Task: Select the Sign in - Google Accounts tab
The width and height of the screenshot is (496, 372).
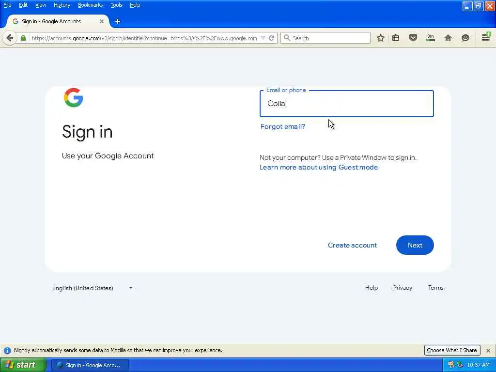Action: click(x=58, y=21)
